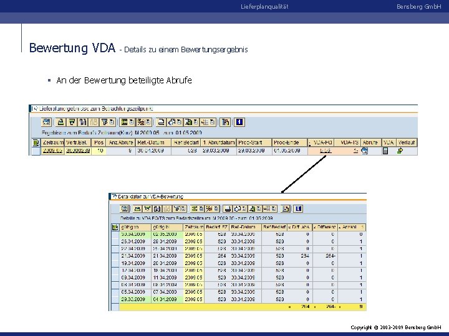Click Views icon in Lieferplanergebnisse toolbar

tap(172, 122)
